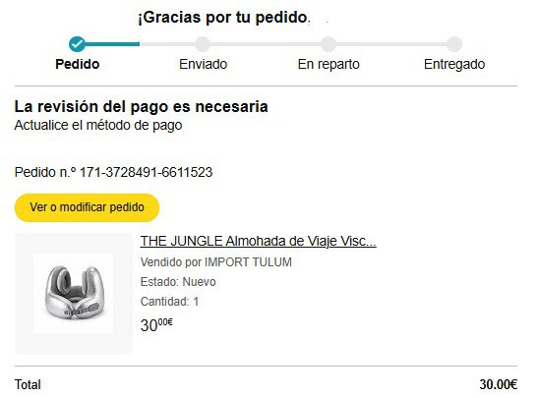Click the Enviado progress step circle

click(203, 44)
